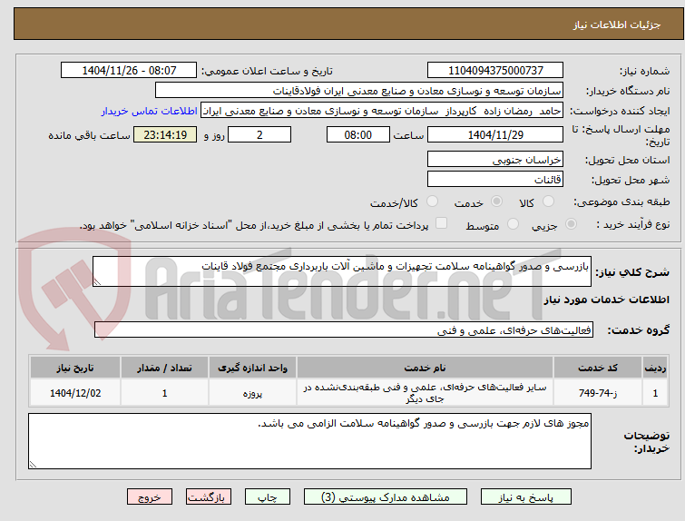Click the row number cell 1
Viewport: 685px width, 521px height.
tap(655, 393)
